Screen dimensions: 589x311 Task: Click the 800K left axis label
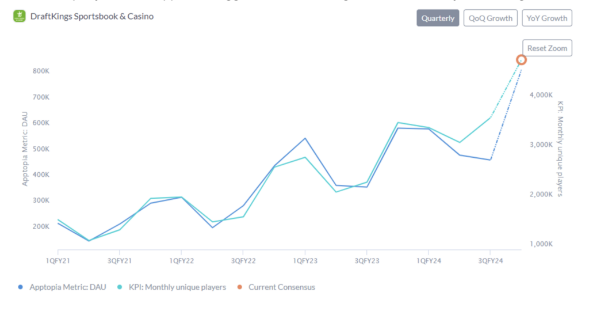(40, 71)
